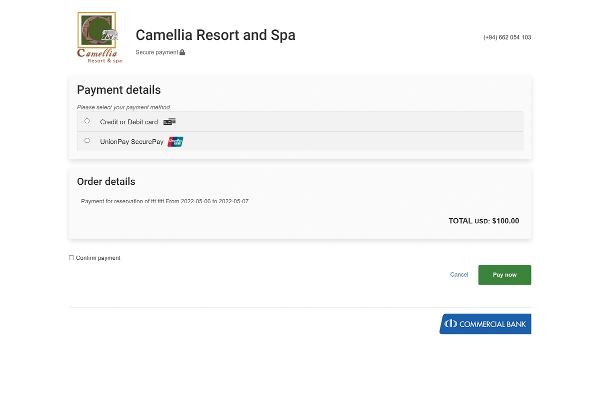
Task: Click the "Confirm payment" label text
Action: point(98,258)
